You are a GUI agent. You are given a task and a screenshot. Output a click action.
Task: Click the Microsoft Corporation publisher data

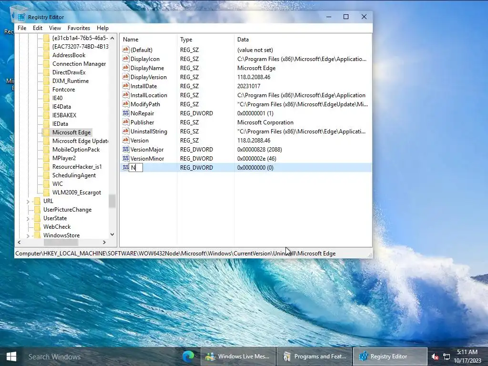point(265,122)
